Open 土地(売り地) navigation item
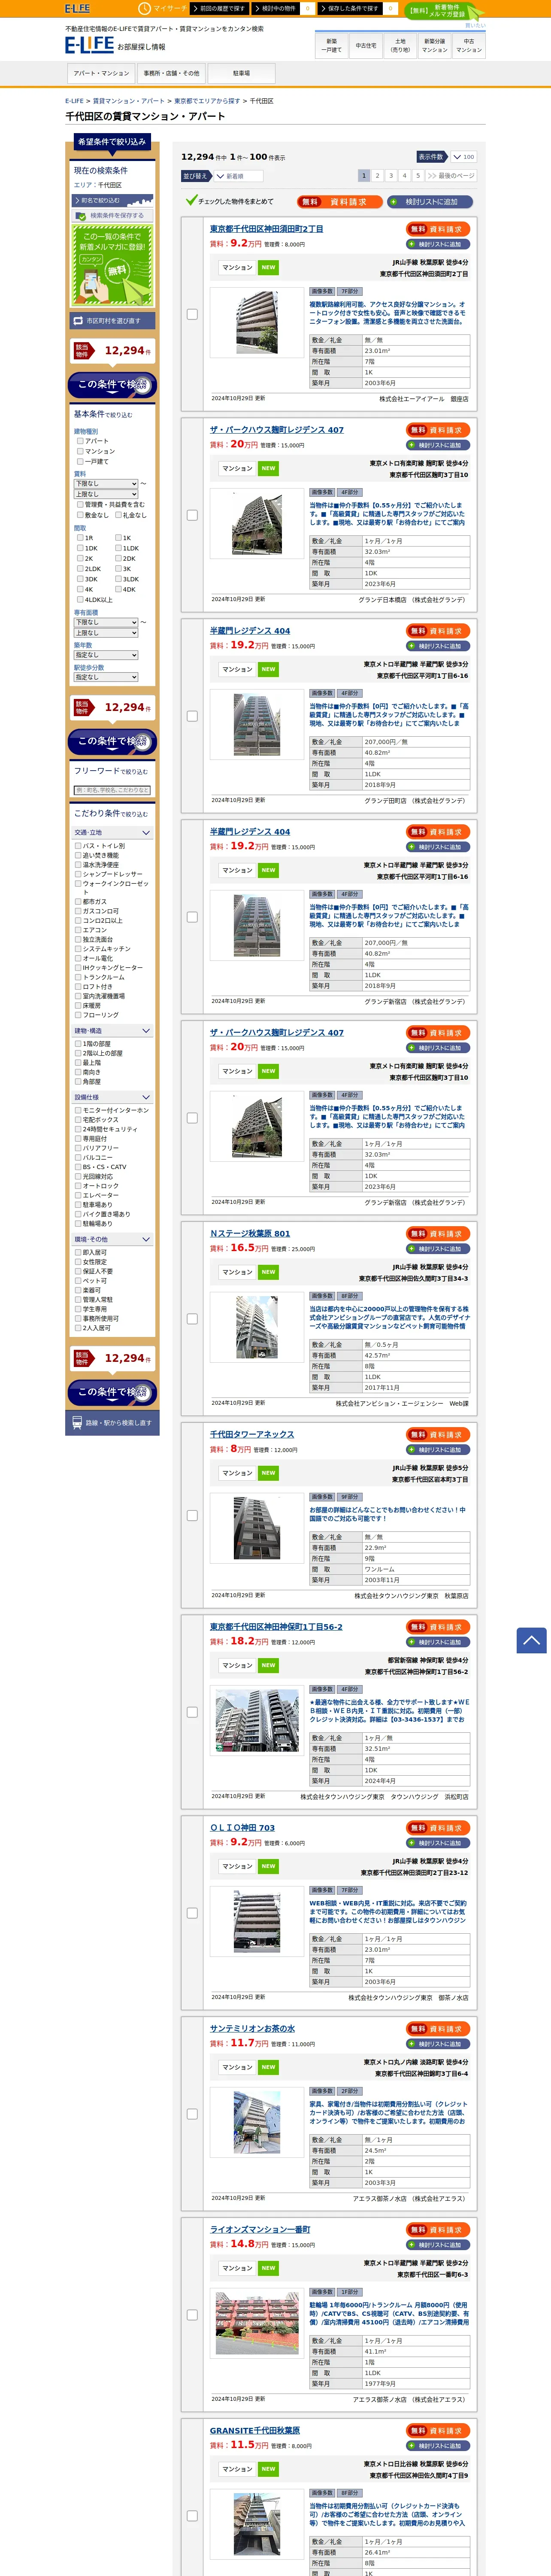Image resolution: width=551 pixels, height=2576 pixels. pos(400,45)
